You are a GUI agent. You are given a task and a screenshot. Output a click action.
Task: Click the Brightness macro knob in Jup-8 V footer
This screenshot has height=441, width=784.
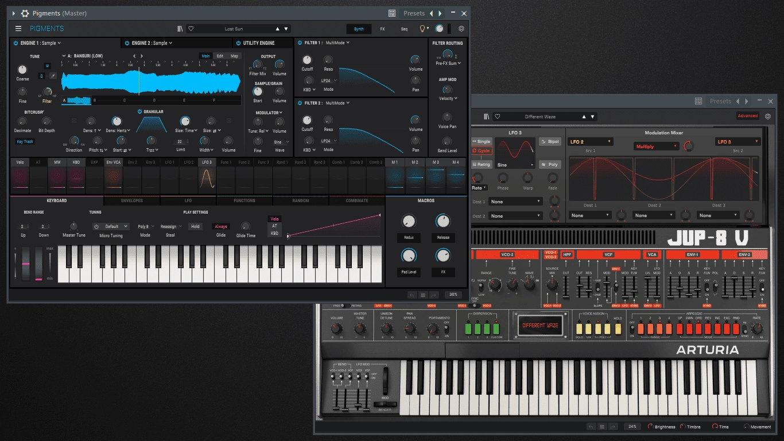[651, 427]
